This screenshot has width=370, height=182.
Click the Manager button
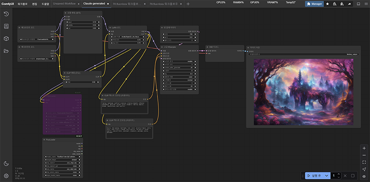click(x=314, y=4)
